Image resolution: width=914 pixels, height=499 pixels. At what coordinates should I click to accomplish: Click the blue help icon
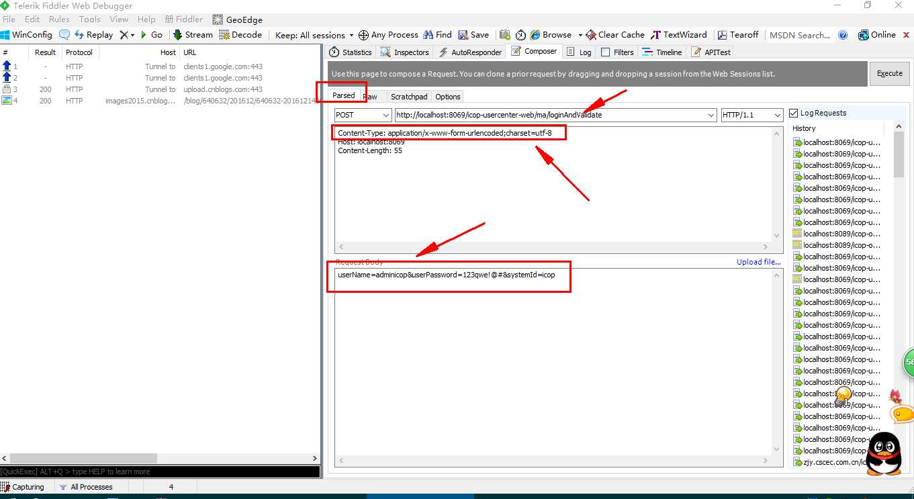pos(843,35)
